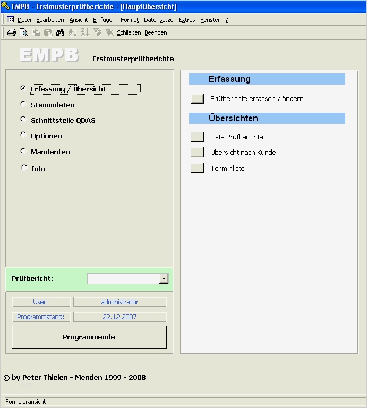Image resolution: width=367 pixels, height=408 pixels.
Task: Select Schnittstelle QDAS radio option
Action: click(x=23, y=120)
